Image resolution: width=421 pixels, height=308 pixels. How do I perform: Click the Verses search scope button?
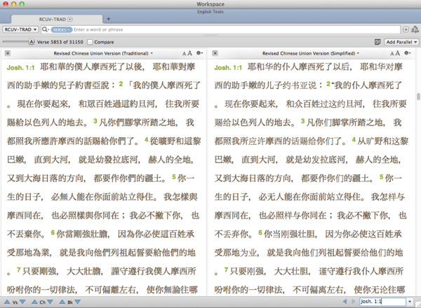coord(62,29)
